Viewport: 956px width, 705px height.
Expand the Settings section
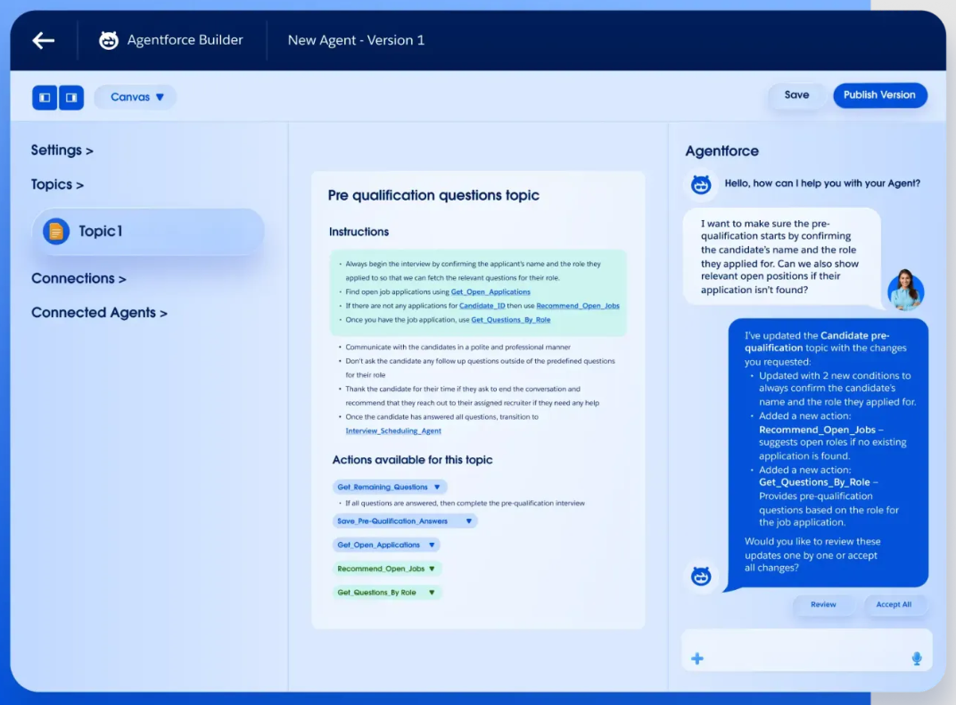pyautogui.click(x=62, y=150)
